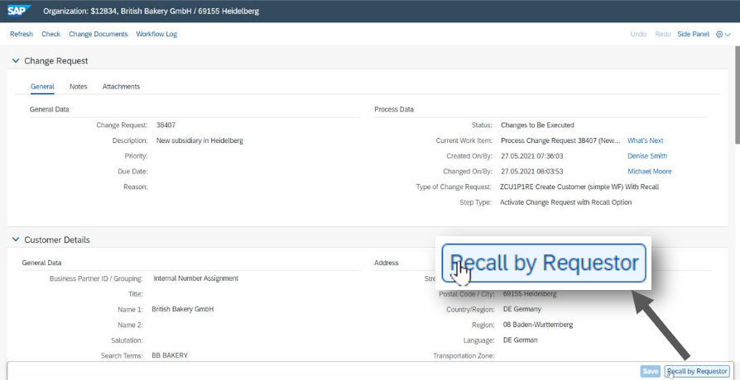
Task: Select change request number 38407
Action: (166, 125)
